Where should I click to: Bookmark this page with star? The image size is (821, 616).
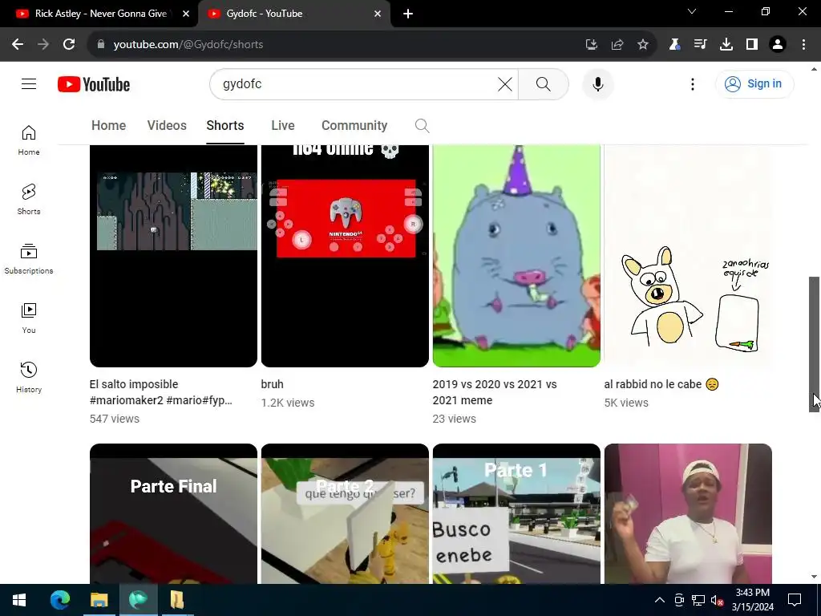tap(643, 45)
